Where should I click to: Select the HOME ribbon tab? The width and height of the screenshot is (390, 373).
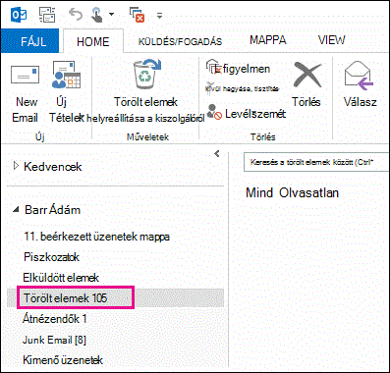click(x=93, y=41)
